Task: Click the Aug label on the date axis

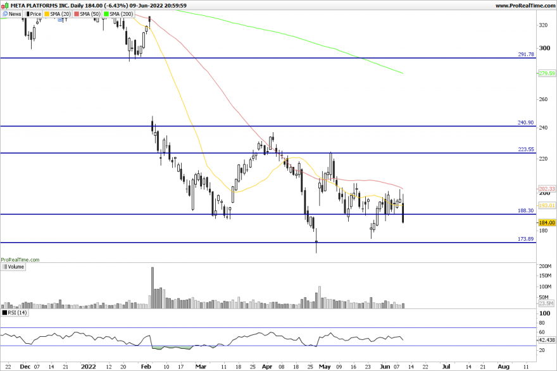Action: point(503,367)
